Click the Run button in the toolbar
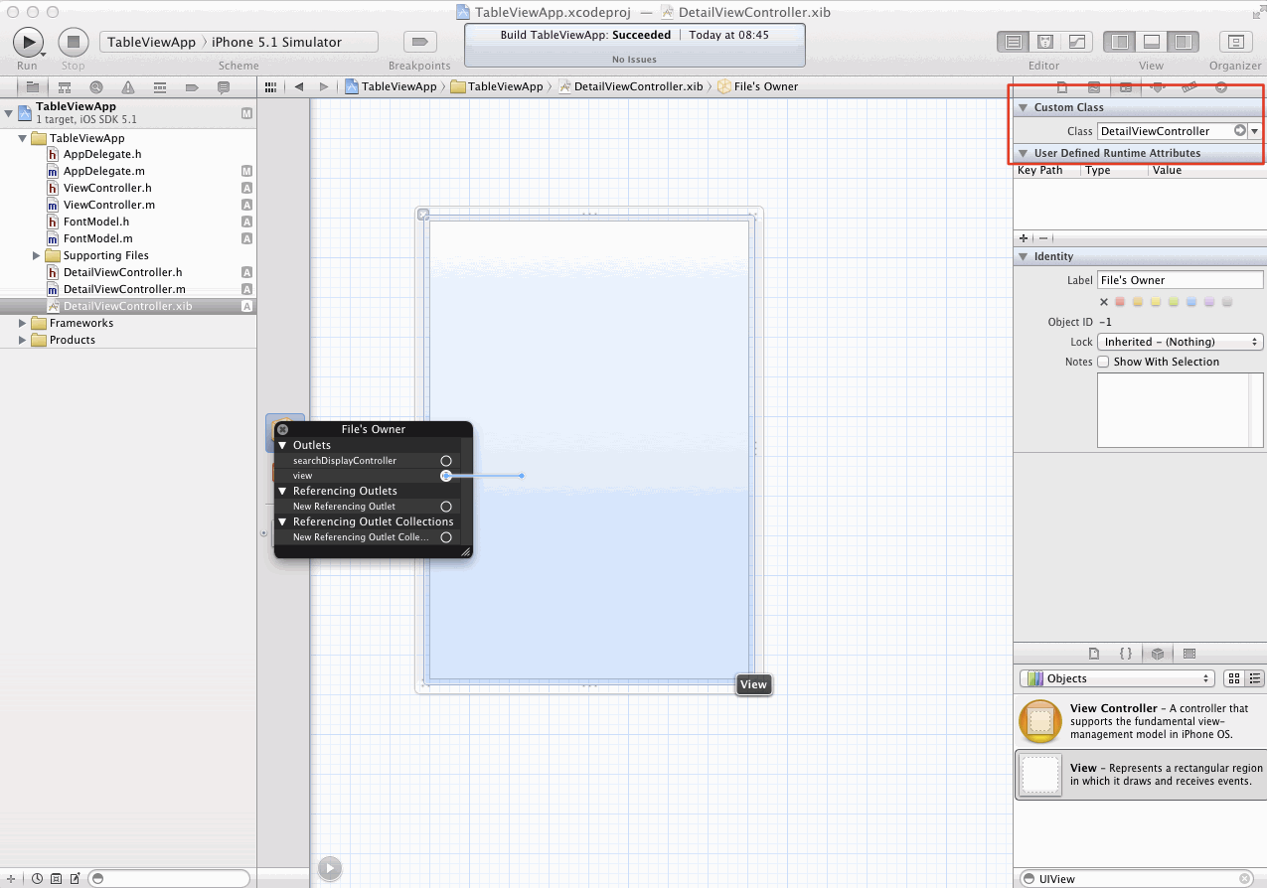This screenshot has height=888, width=1267. click(x=28, y=42)
